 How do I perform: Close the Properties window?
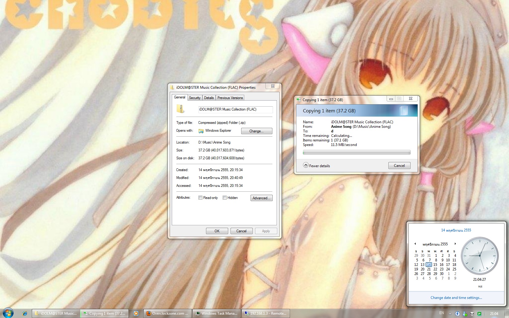click(273, 86)
